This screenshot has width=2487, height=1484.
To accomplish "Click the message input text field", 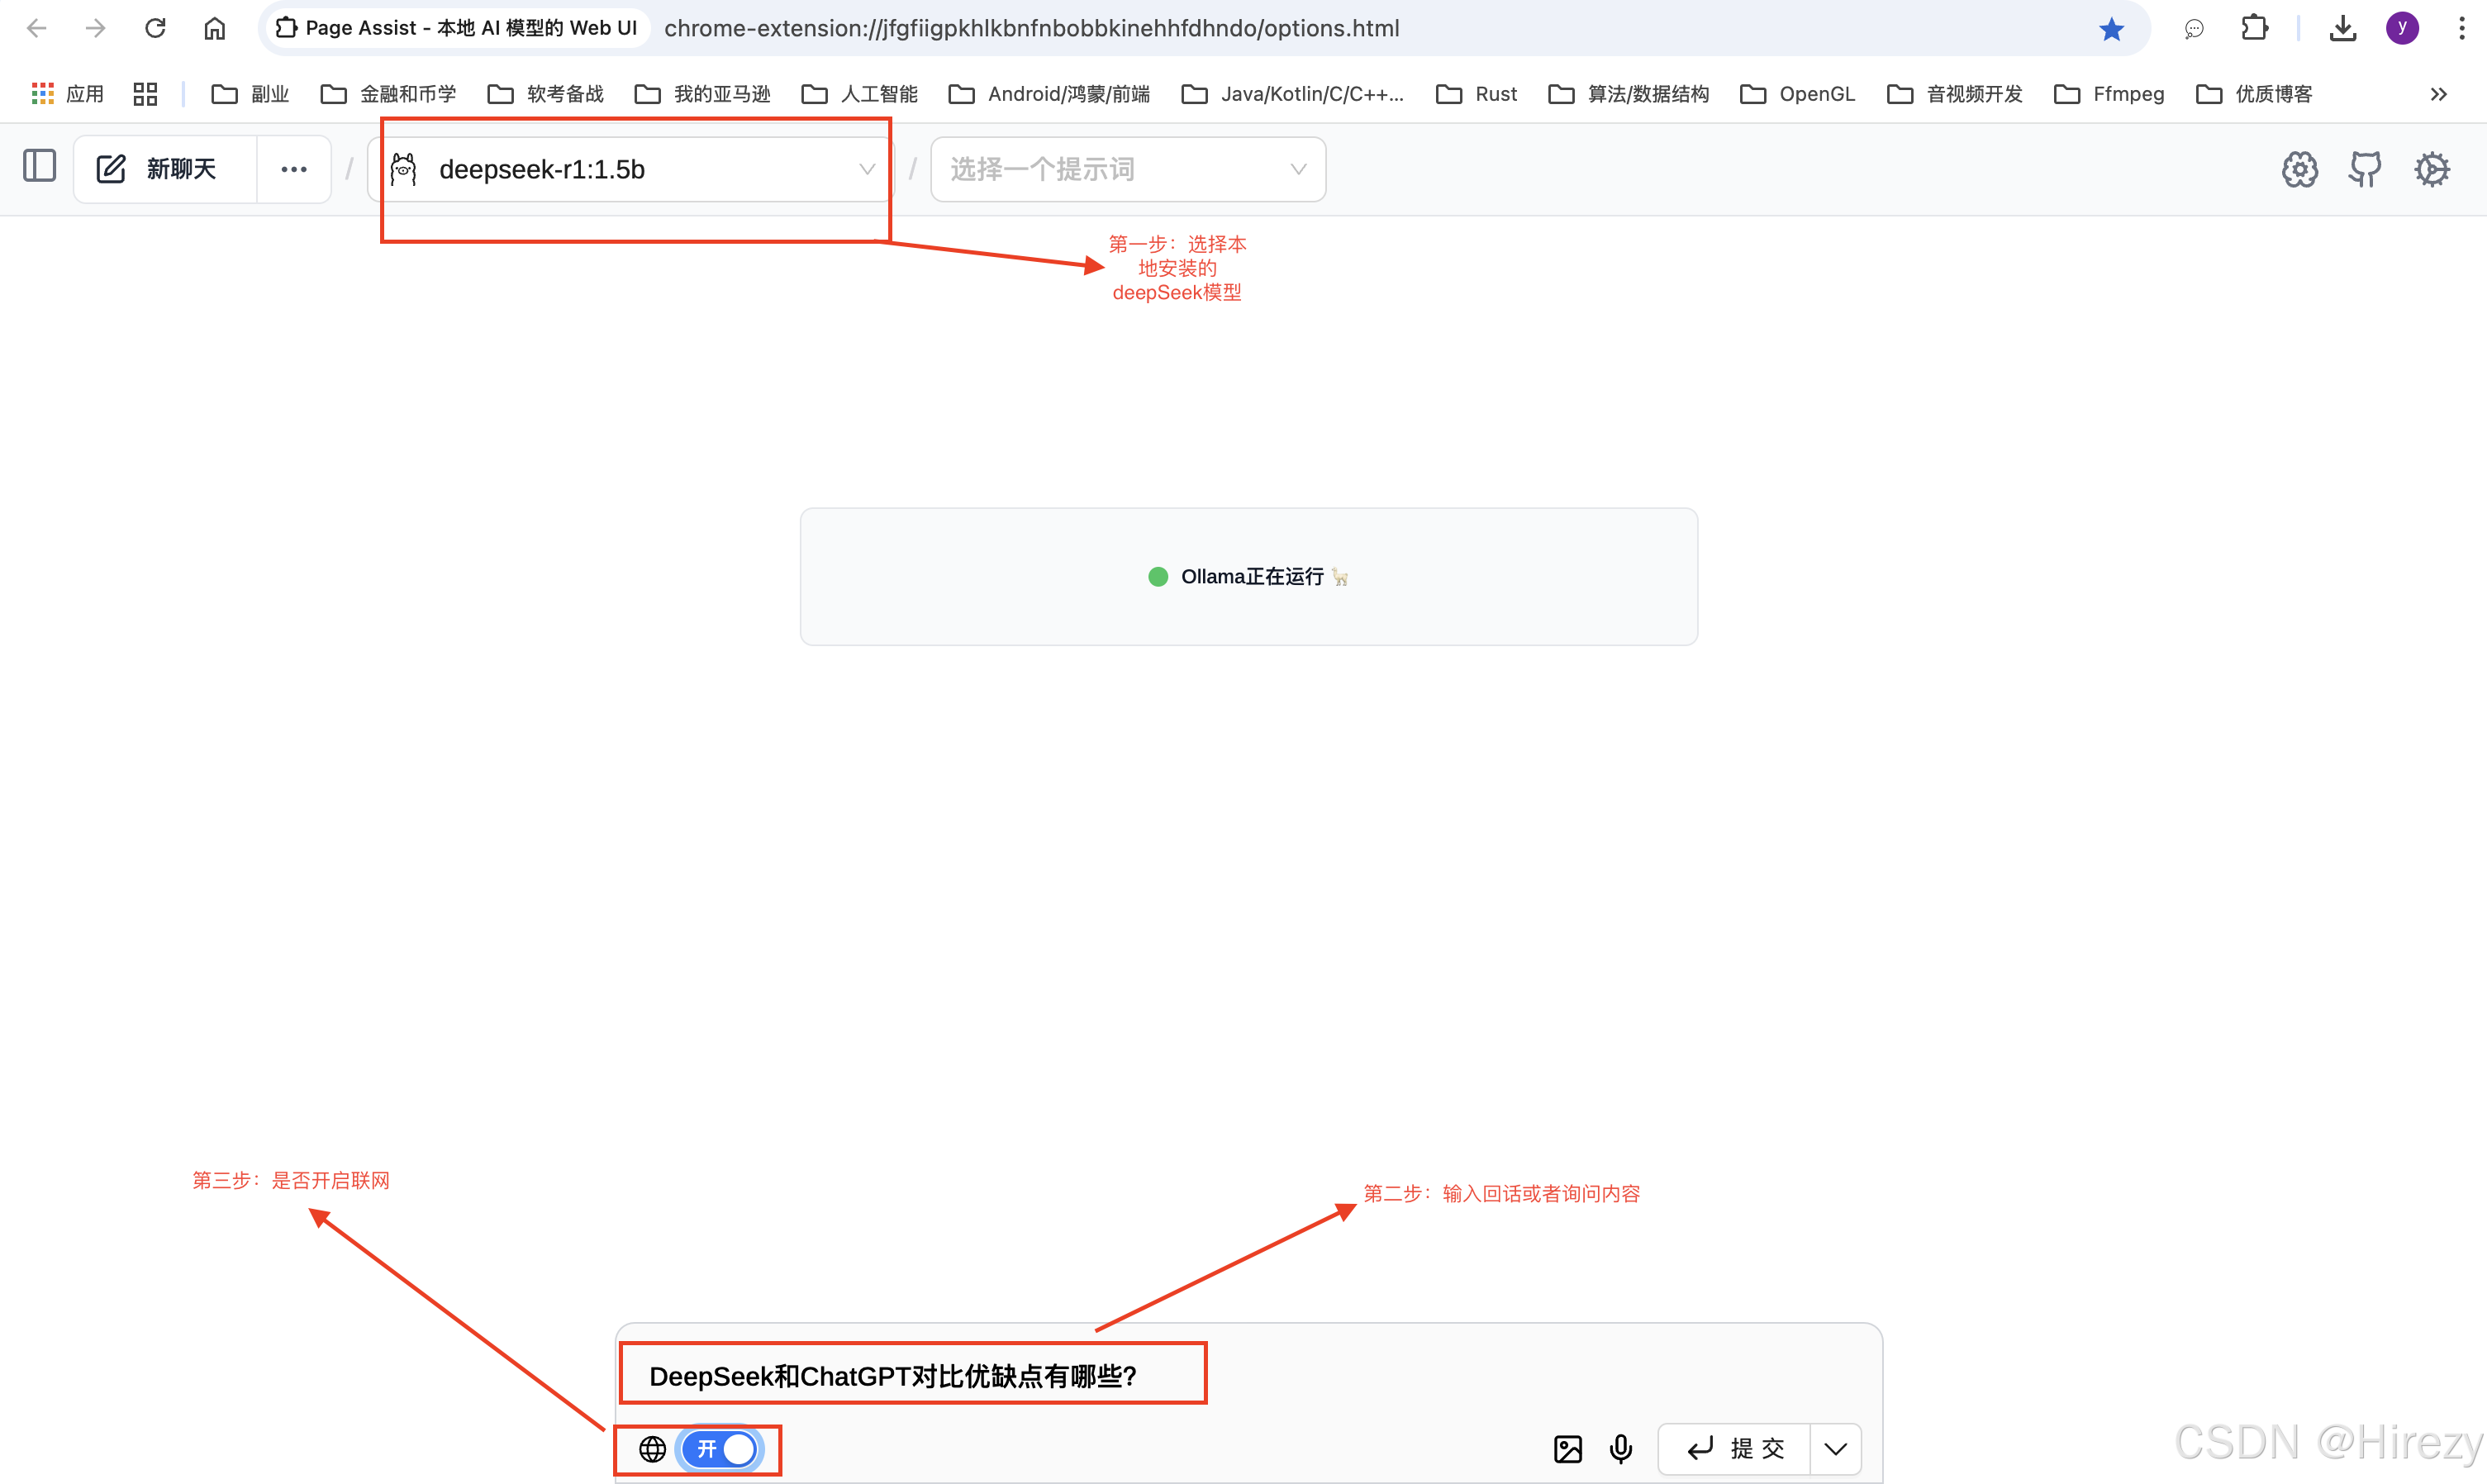I will (x=1248, y=1376).
